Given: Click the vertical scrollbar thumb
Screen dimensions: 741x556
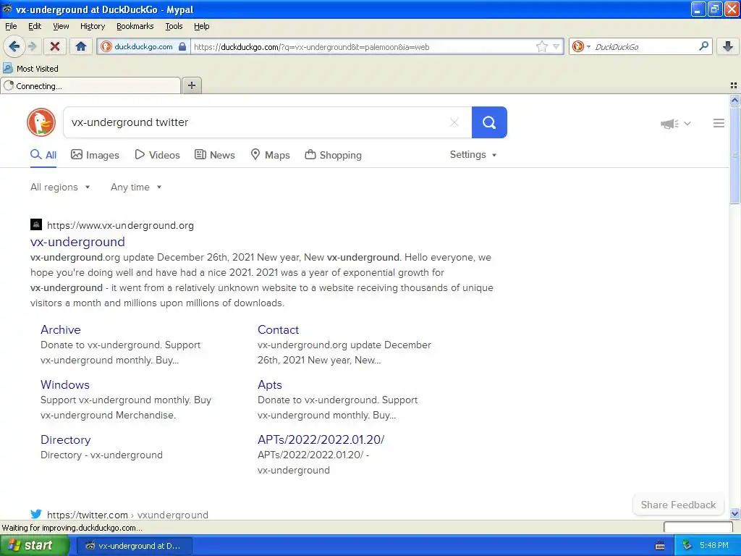Looking at the screenshot, I should click(x=734, y=155).
